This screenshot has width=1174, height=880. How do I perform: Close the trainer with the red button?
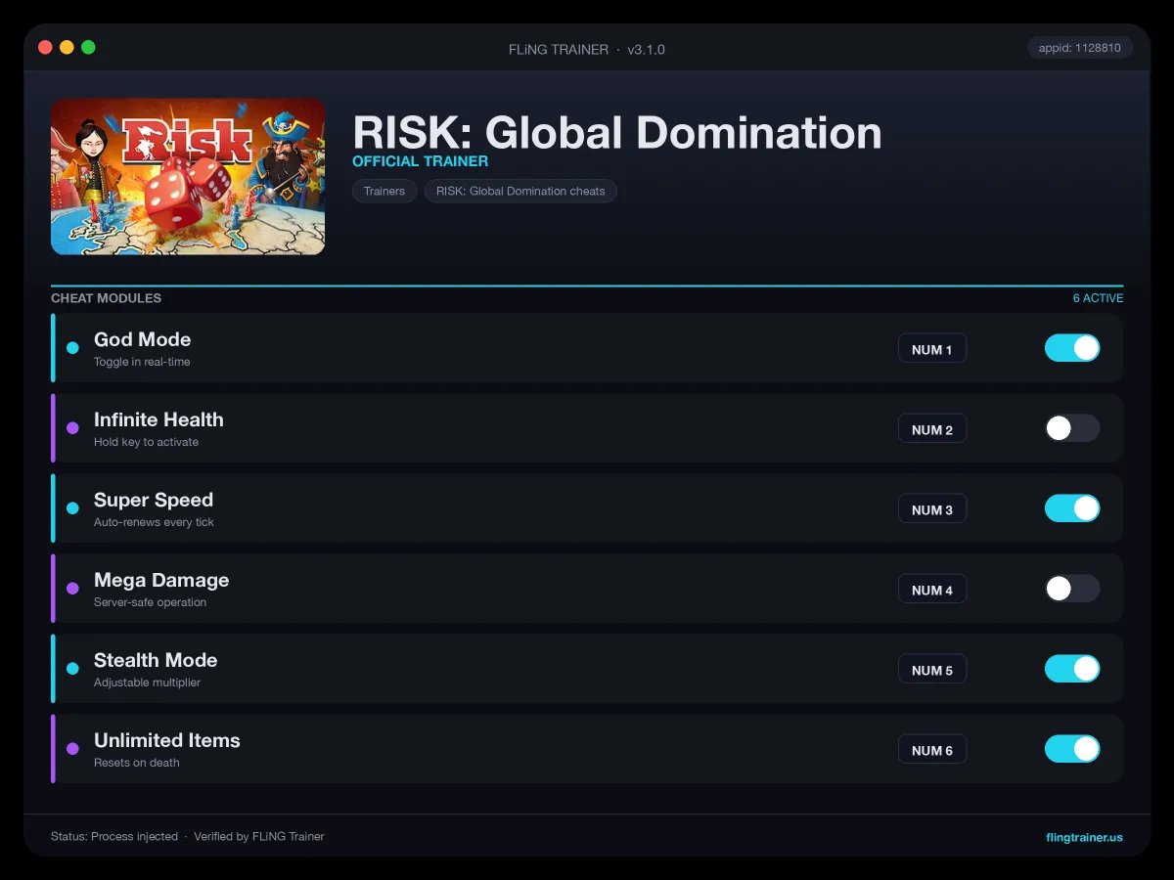pos(45,47)
